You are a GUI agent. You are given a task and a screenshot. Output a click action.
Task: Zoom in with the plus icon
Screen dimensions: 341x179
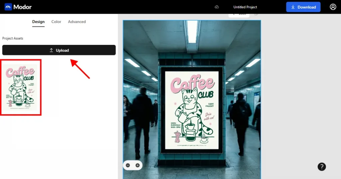click(137, 165)
